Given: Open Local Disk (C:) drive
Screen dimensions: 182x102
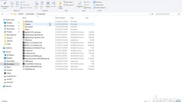Looking at the screenshot, I should pos(11,76).
